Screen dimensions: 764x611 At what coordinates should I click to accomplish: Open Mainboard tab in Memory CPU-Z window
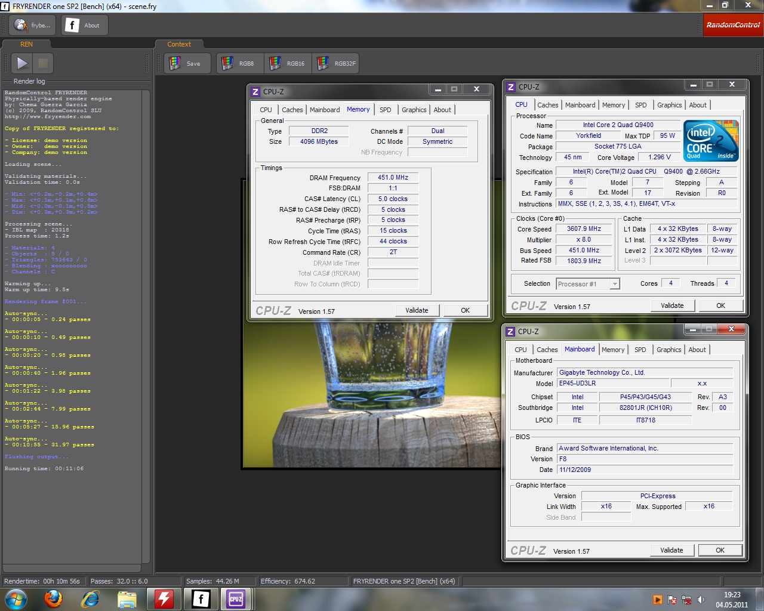point(325,110)
